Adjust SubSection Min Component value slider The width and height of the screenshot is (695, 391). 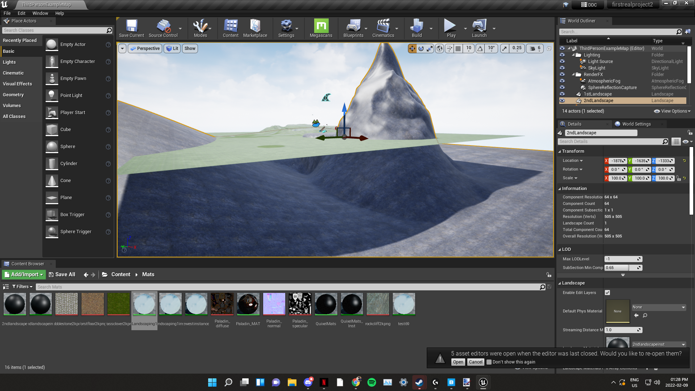tap(623, 268)
